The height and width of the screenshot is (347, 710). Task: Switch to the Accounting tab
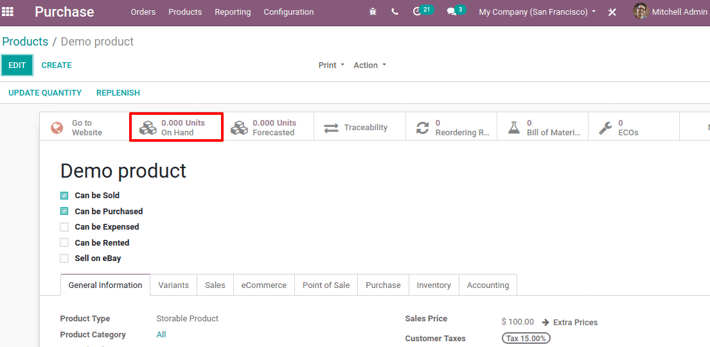click(x=488, y=285)
